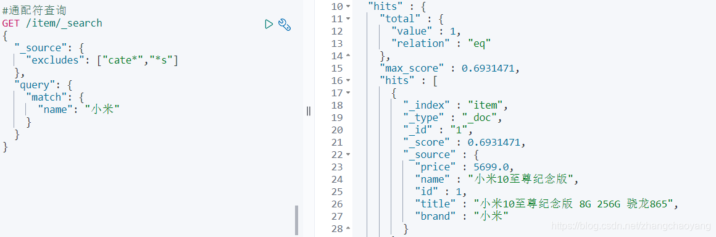Click the "*s" wildcard pattern
This screenshot has height=237, width=716.
point(161,60)
